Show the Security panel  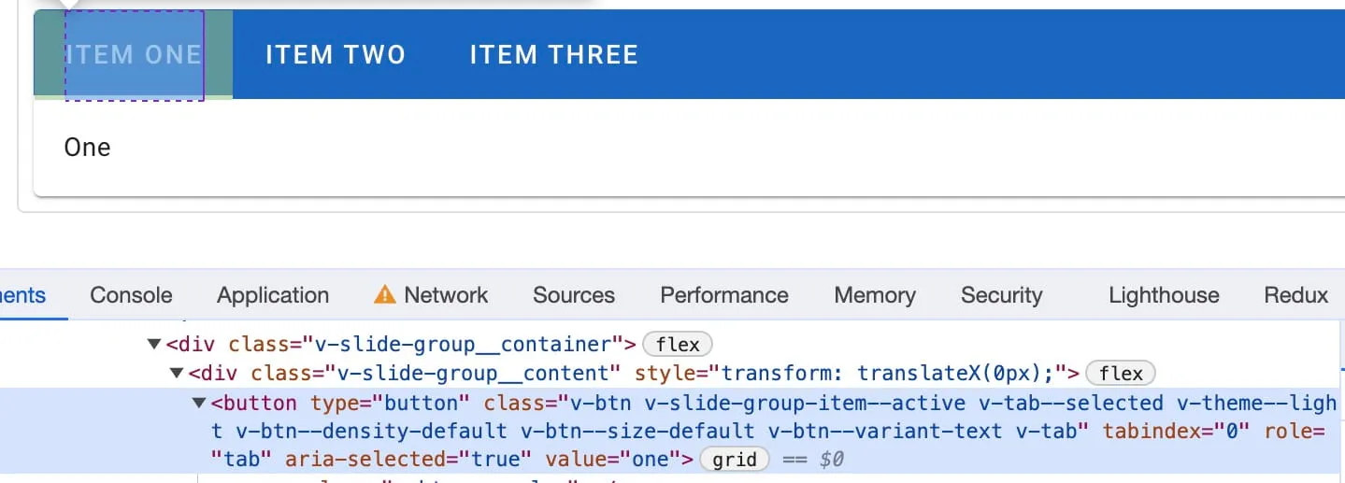[1001, 295]
